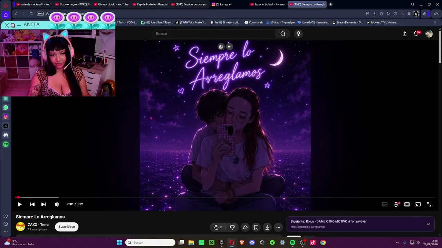Play the YouTube video
This screenshot has width=442, height=248.
click(20, 204)
